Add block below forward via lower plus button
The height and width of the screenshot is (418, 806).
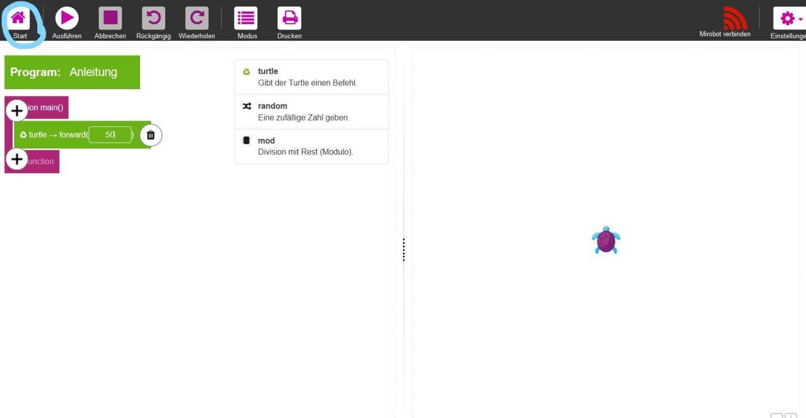pos(17,159)
